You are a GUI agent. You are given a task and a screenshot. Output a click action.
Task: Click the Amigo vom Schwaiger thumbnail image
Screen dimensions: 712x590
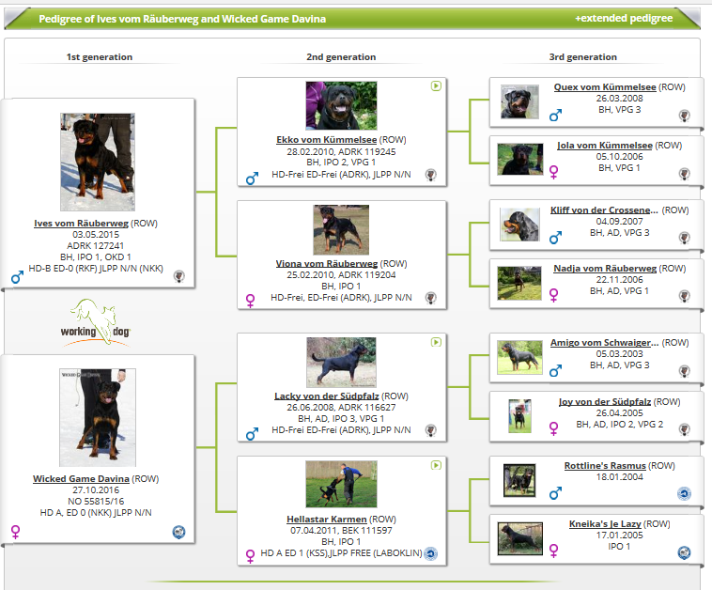click(519, 357)
